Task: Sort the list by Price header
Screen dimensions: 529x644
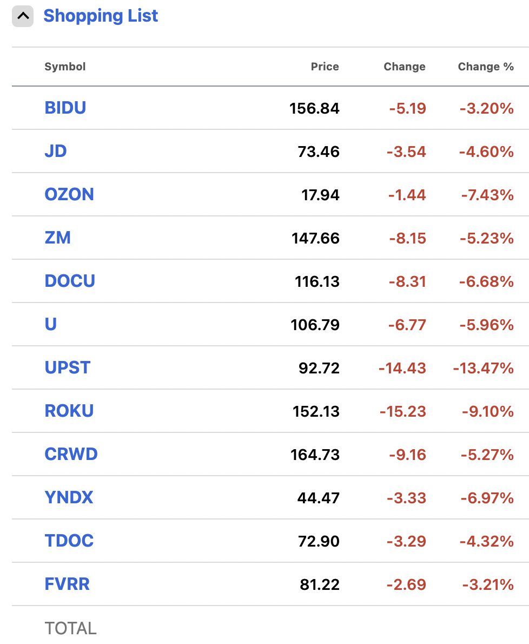Action: tap(325, 67)
